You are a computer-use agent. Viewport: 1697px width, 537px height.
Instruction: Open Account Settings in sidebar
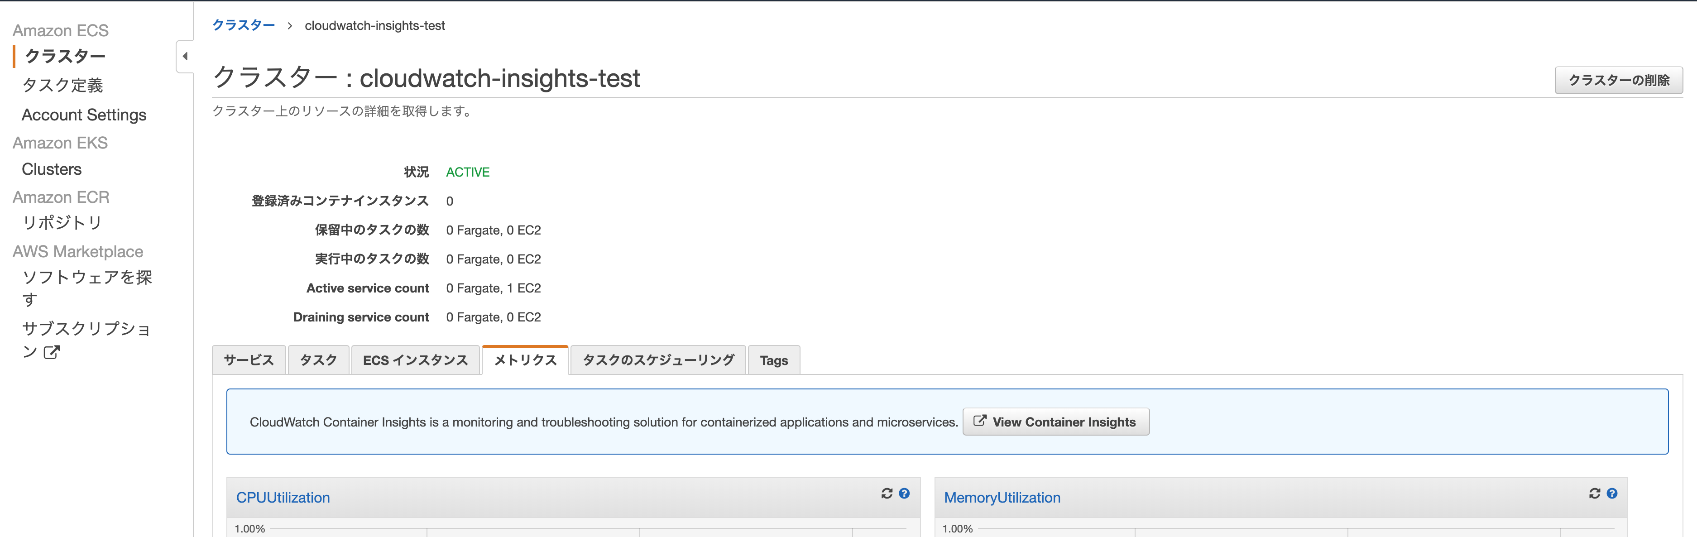(84, 115)
